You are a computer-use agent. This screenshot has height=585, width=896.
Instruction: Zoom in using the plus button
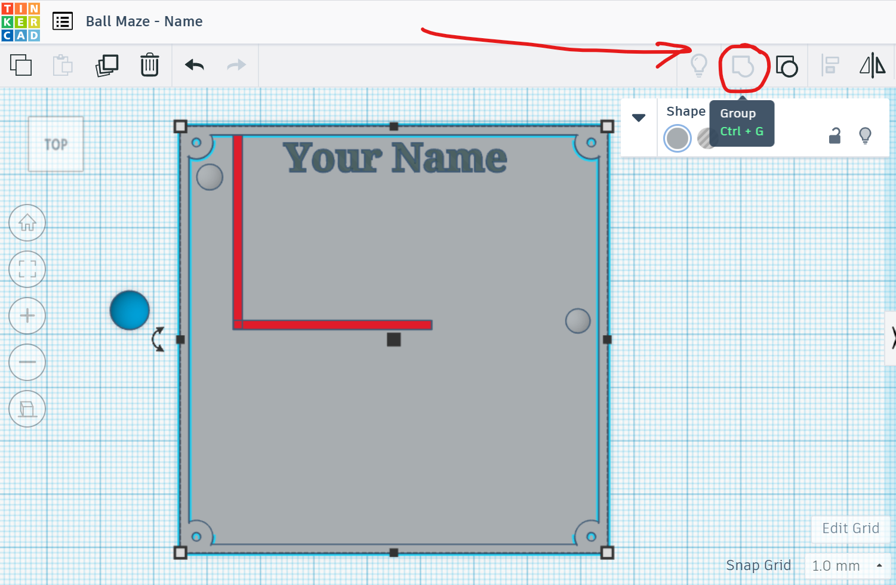point(27,315)
